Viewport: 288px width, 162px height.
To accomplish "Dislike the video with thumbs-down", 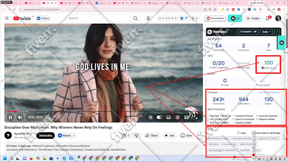I will click(x=136, y=136).
